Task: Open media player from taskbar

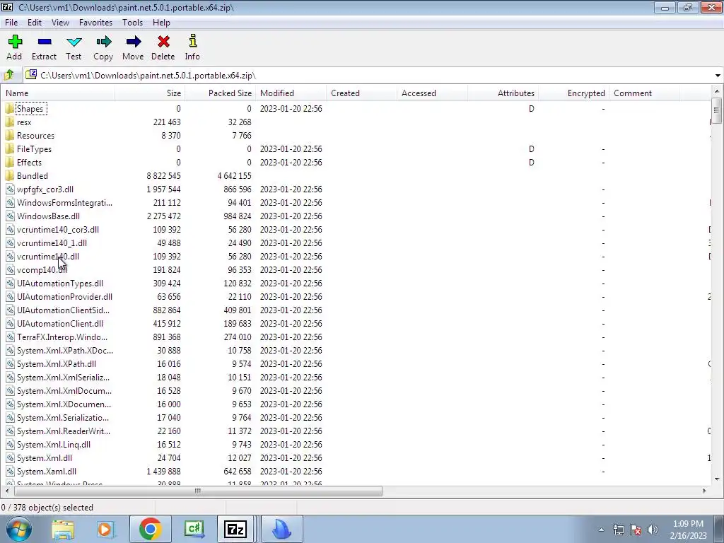Action: point(105,529)
